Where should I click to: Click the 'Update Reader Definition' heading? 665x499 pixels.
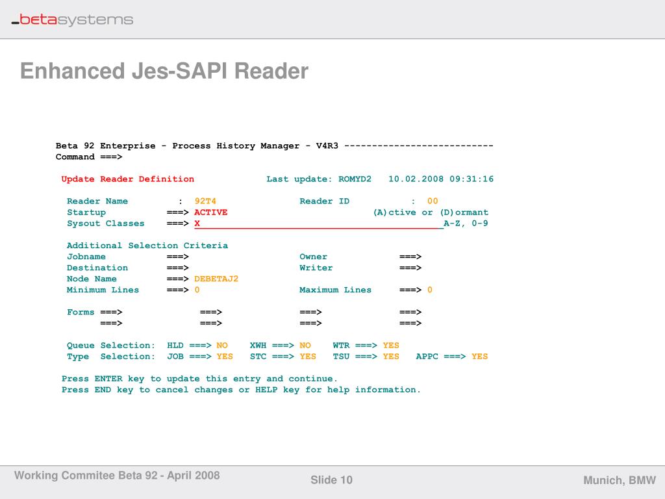pos(128,179)
